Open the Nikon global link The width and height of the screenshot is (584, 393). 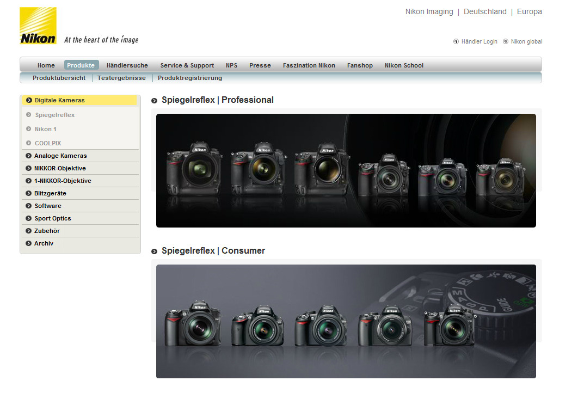526,41
